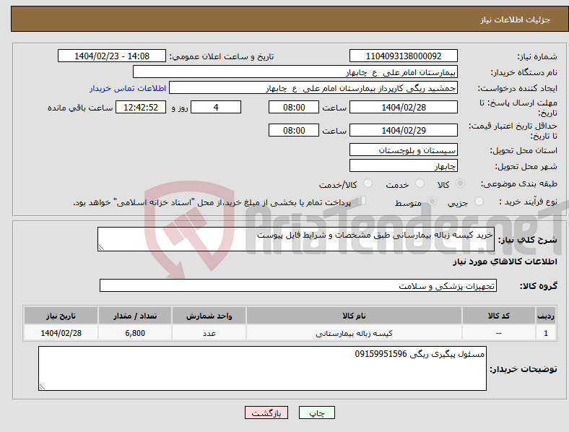This screenshot has width=569, height=432.
Task: Click the unit cell عدد
Action: coord(209,333)
